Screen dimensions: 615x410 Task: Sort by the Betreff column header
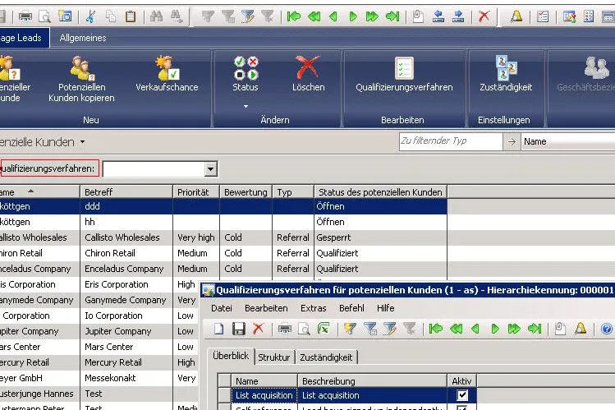pyautogui.click(x=126, y=192)
